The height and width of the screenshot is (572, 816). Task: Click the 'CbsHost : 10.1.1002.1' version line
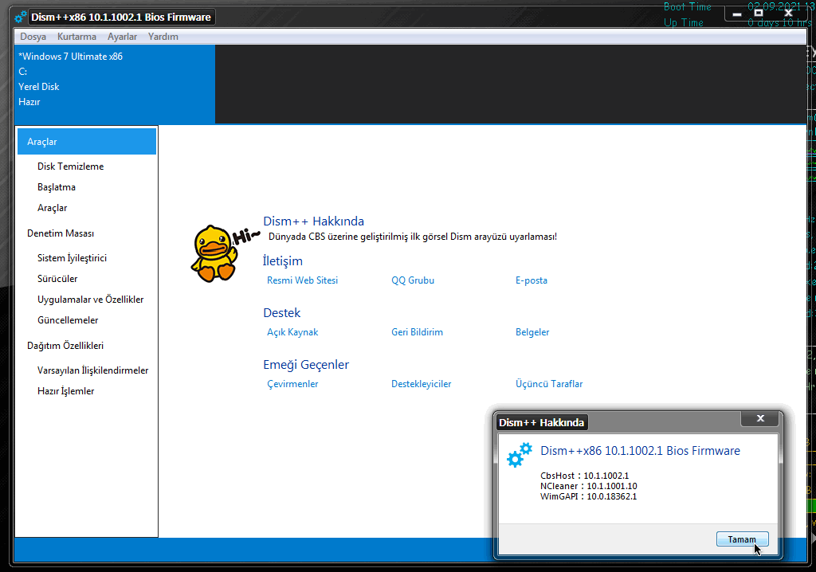tap(584, 476)
